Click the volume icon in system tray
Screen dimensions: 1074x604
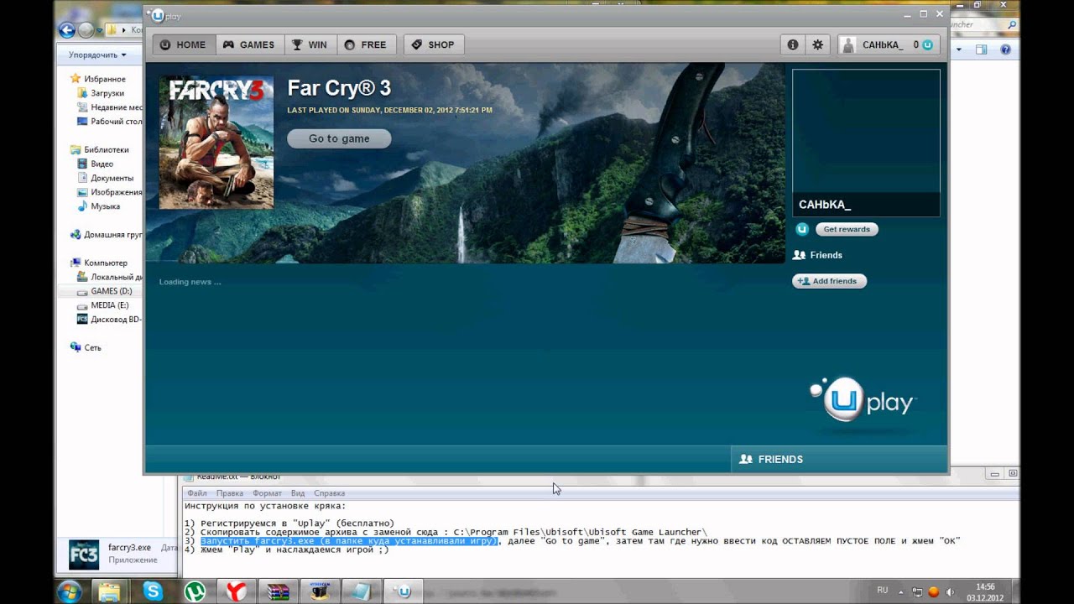coord(949,591)
